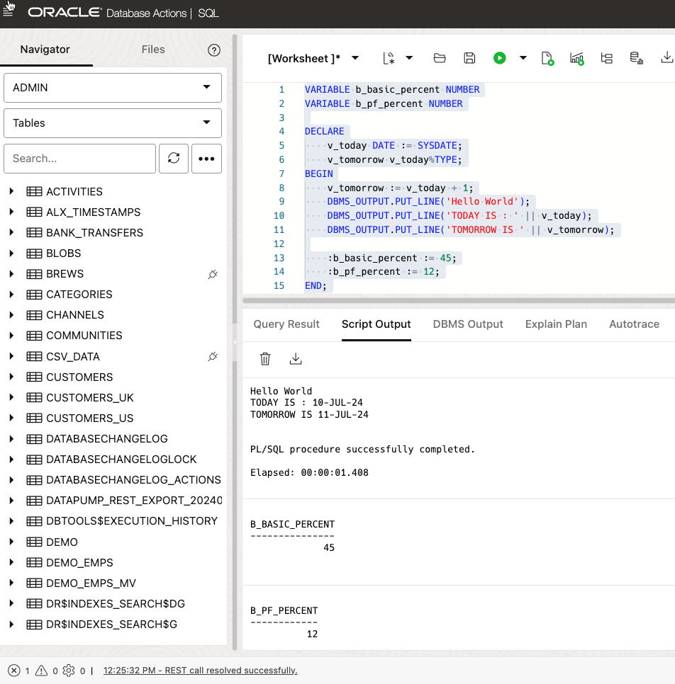Select the COMMUNITIES table
The height and width of the screenshot is (684, 675).
[x=84, y=336]
